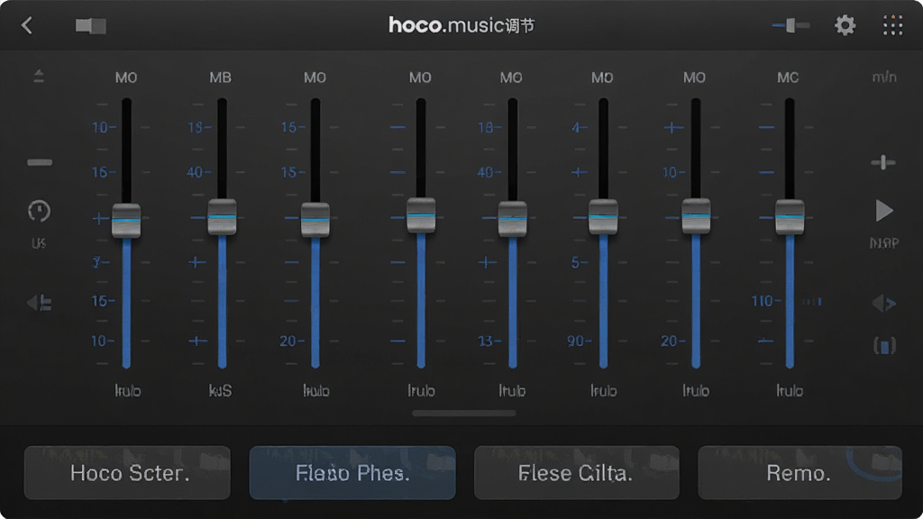Viewport: 923px width, 519px height.
Task: Click the slider handle above kuS label
Action: pyautogui.click(x=222, y=217)
